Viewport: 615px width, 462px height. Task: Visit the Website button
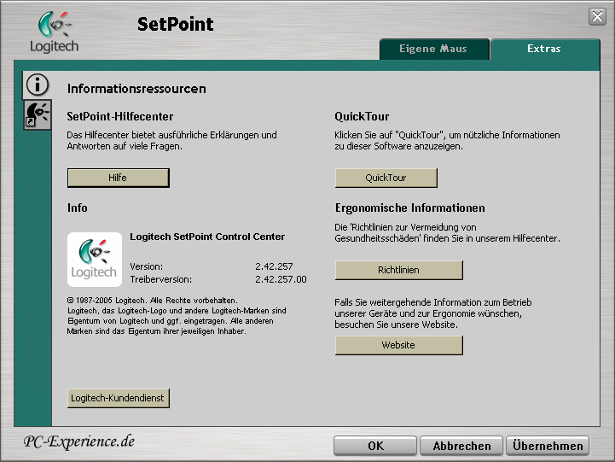click(399, 345)
